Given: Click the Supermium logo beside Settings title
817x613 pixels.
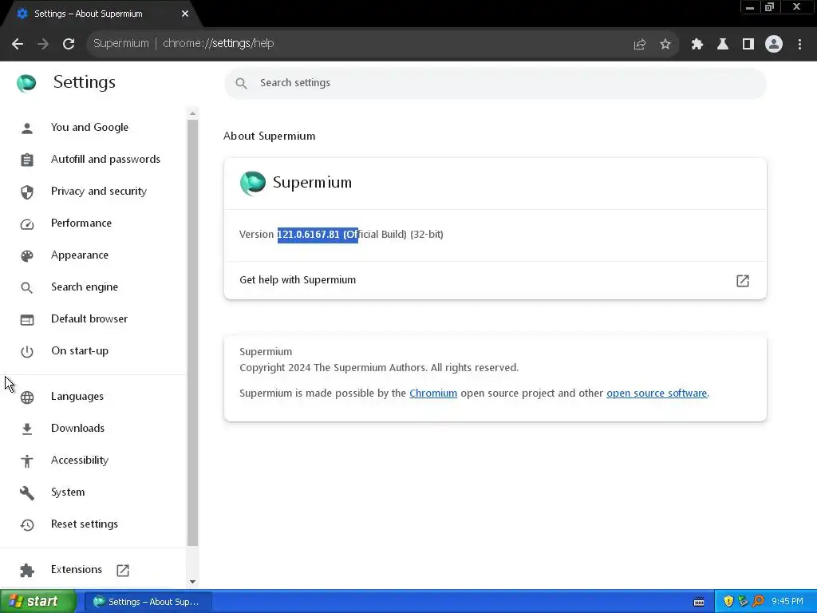Looking at the screenshot, I should 26,83.
